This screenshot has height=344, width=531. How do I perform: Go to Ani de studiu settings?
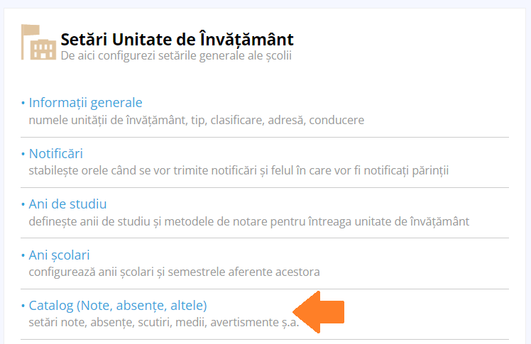[67, 204]
